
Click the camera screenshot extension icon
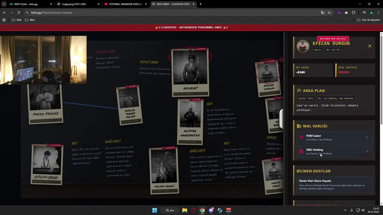346,13
